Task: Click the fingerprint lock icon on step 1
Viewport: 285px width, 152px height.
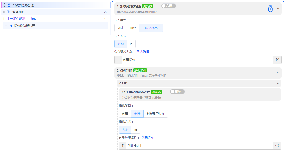Action: 270,8
